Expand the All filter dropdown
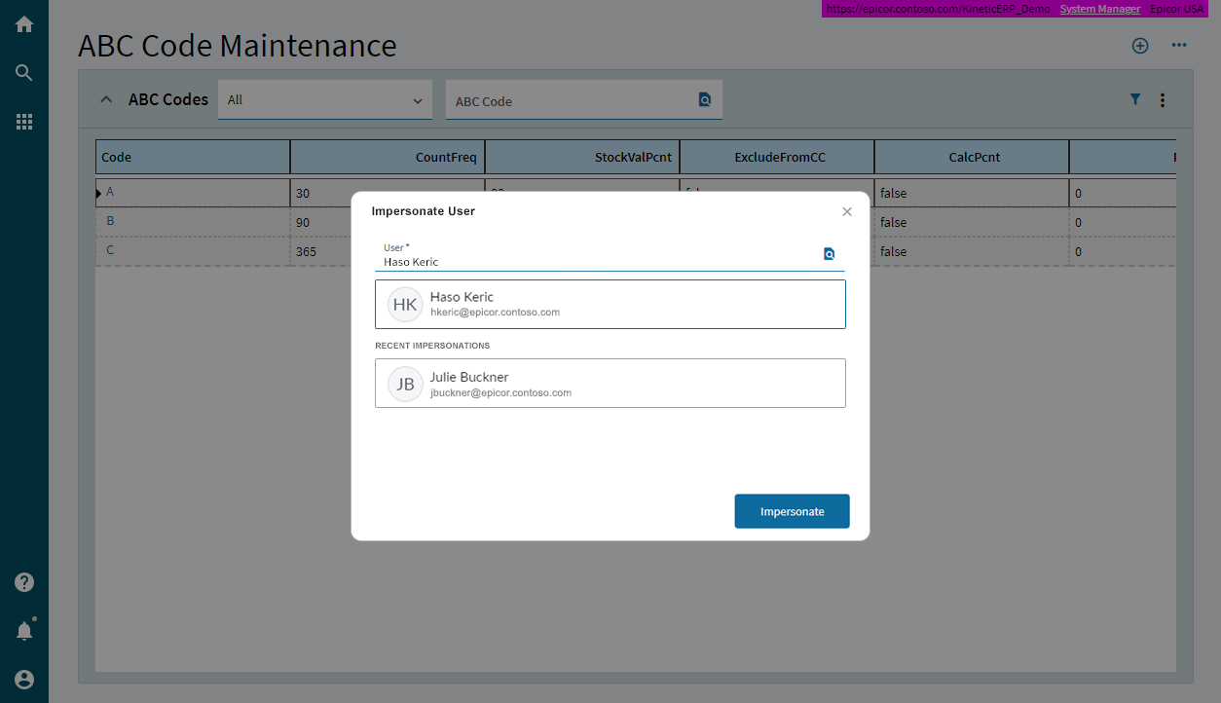 [x=324, y=100]
